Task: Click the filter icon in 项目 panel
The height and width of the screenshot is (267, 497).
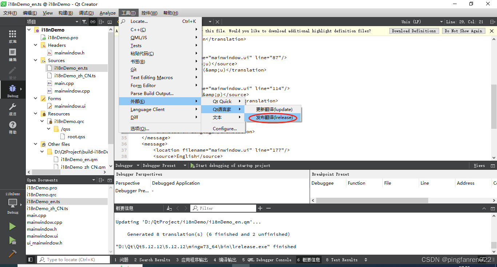Action: point(84,22)
